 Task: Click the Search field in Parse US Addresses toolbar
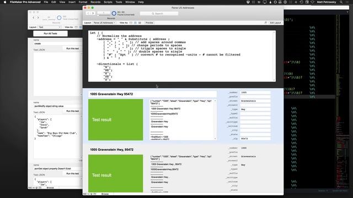[x=159, y=14]
